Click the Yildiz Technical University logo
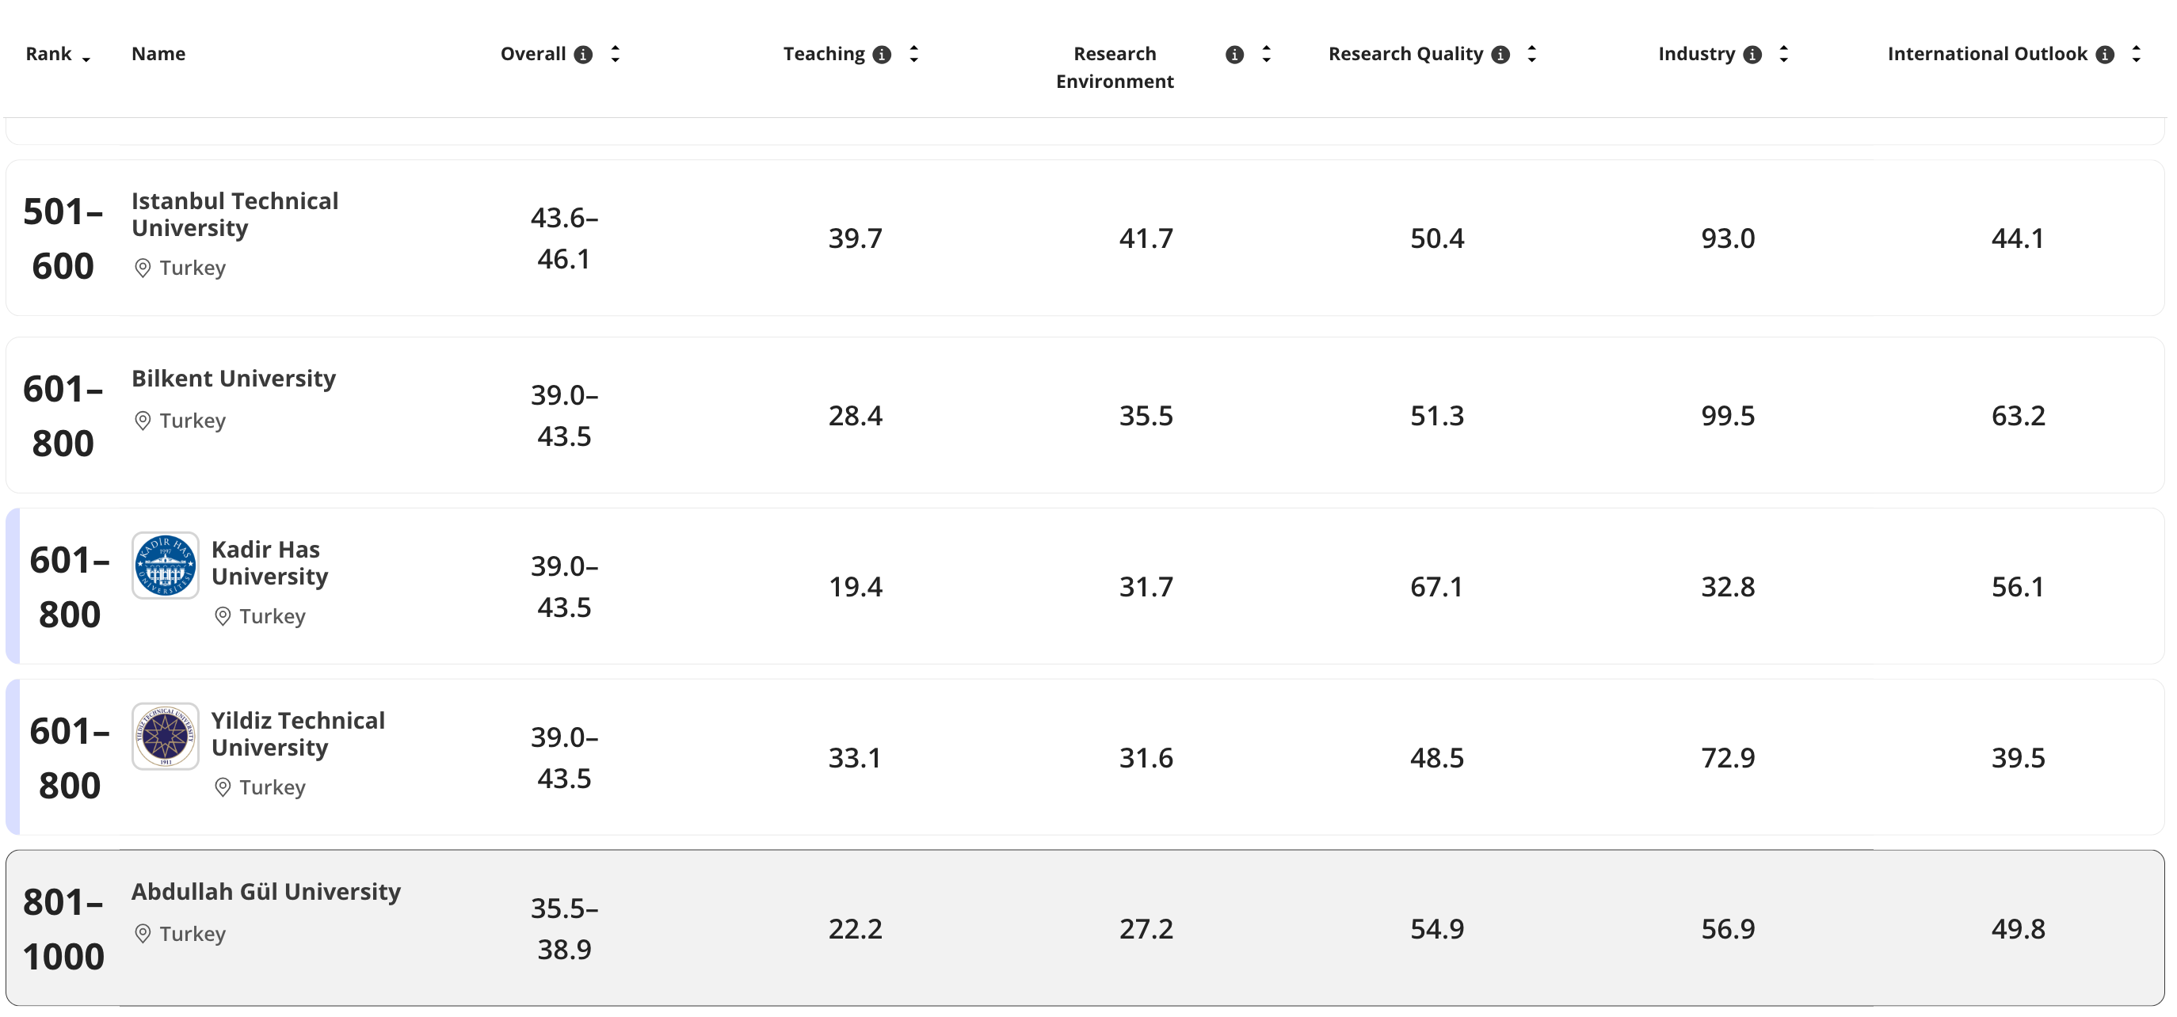2177x1017 pixels. 166,736
